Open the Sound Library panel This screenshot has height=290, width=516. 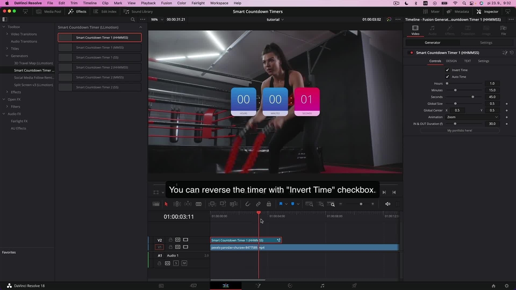[138, 12]
